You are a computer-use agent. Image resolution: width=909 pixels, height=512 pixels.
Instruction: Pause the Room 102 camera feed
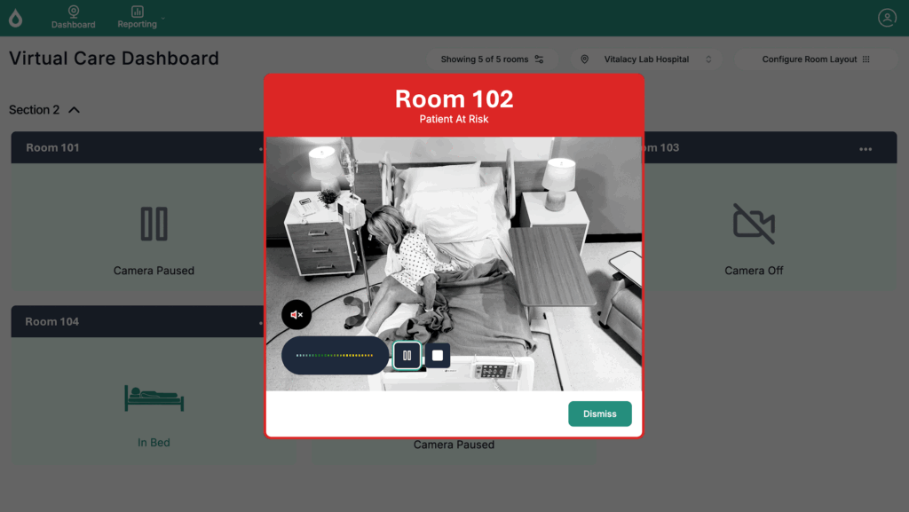coord(407,355)
